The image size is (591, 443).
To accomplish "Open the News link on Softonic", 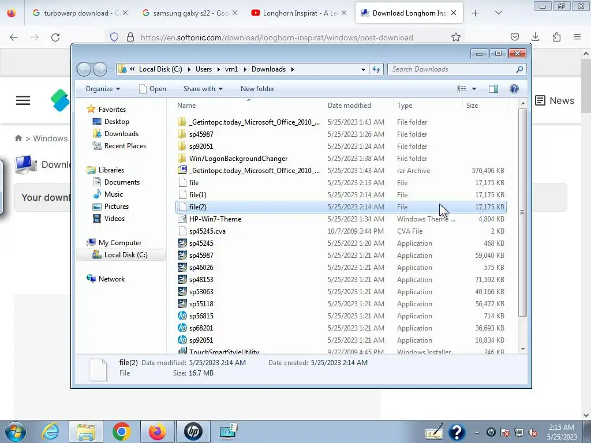I will [x=555, y=100].
